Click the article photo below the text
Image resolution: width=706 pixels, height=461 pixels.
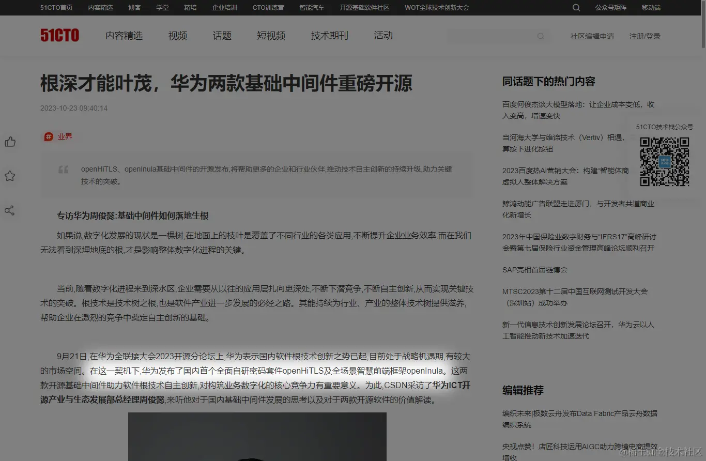(257, 437)
